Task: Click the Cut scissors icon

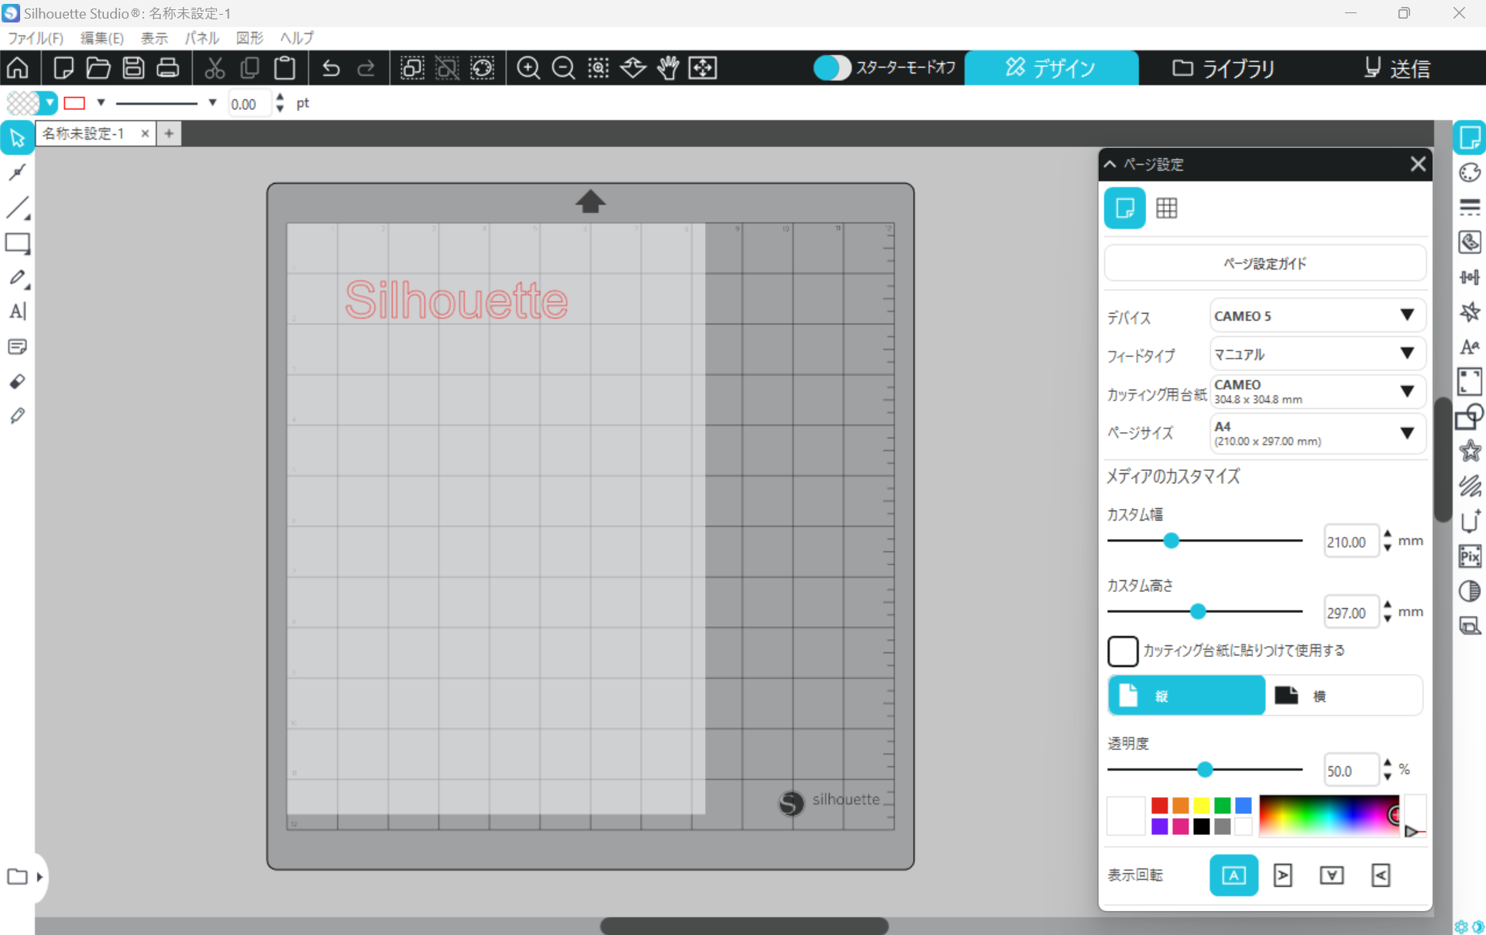Action: 215,68
